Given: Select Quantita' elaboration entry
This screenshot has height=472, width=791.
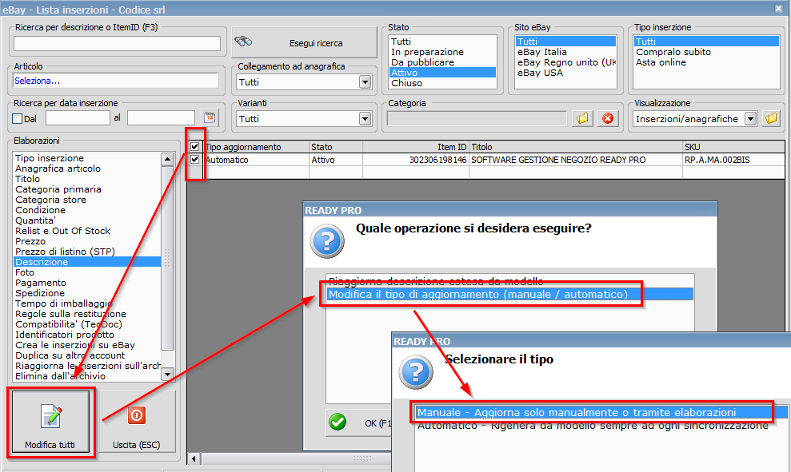Looking at the screenshot, I should coord(86,220).
